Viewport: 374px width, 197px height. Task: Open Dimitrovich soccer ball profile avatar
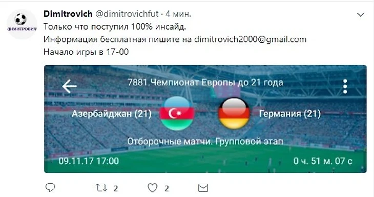22,24
